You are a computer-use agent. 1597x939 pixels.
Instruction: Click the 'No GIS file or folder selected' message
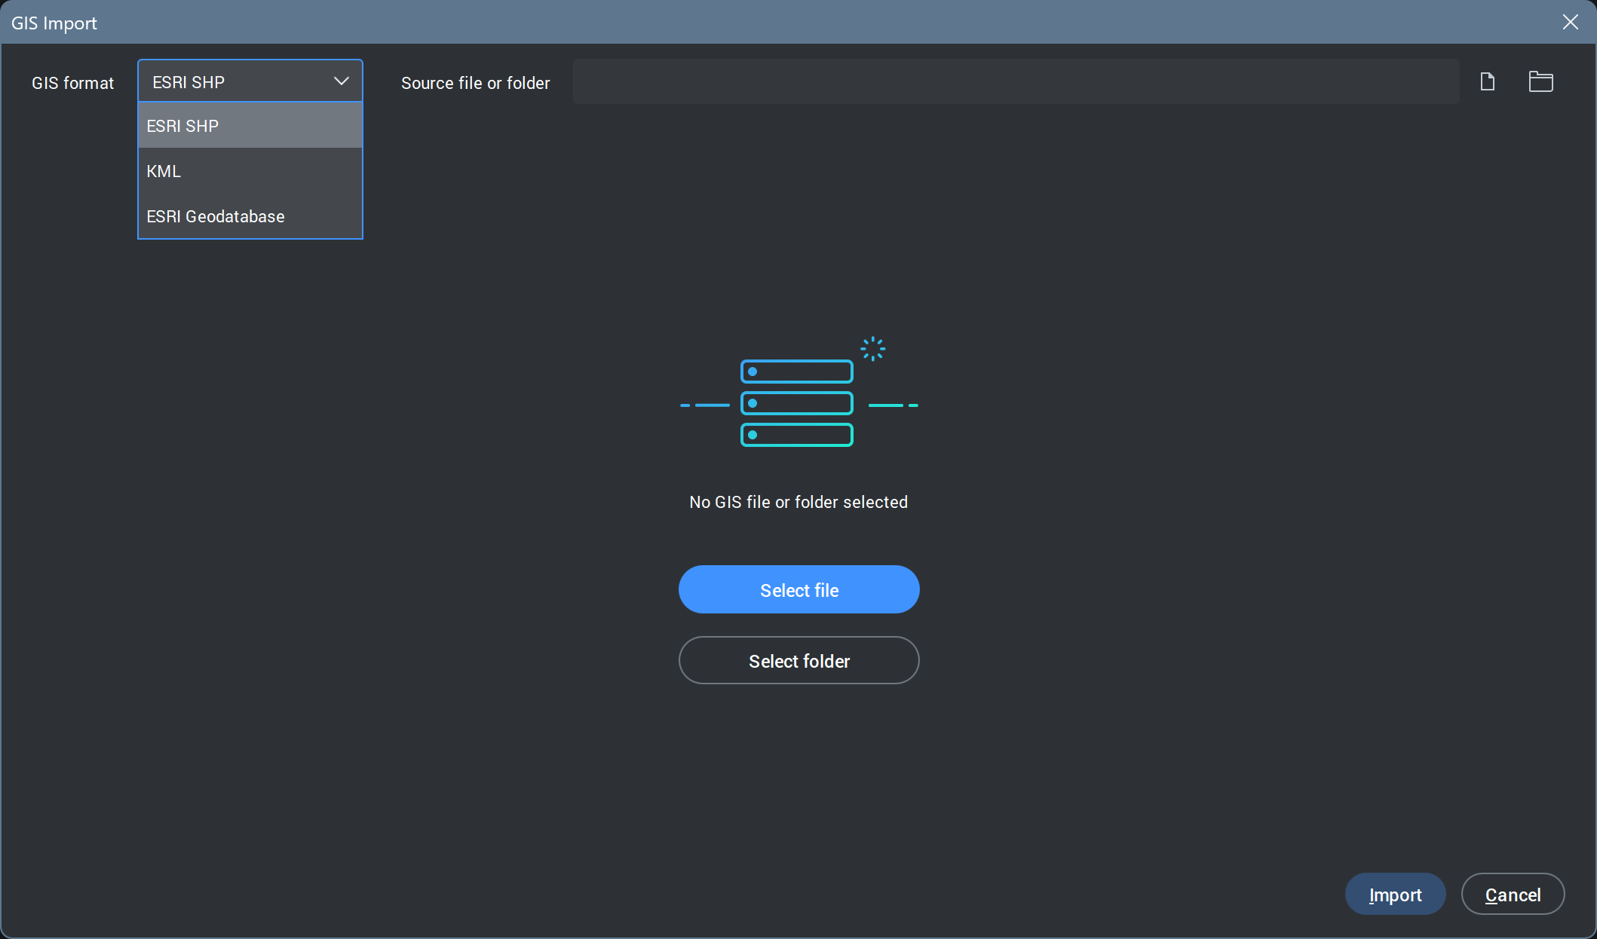pos(798,502)
